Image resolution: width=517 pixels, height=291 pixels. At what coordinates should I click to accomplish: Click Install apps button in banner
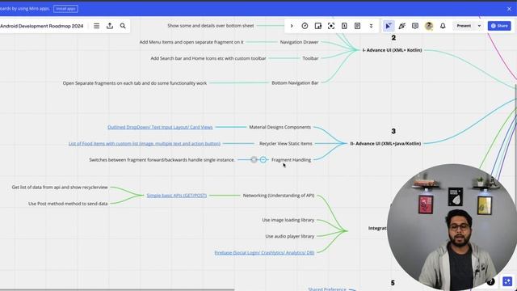[x=65, y=9]
